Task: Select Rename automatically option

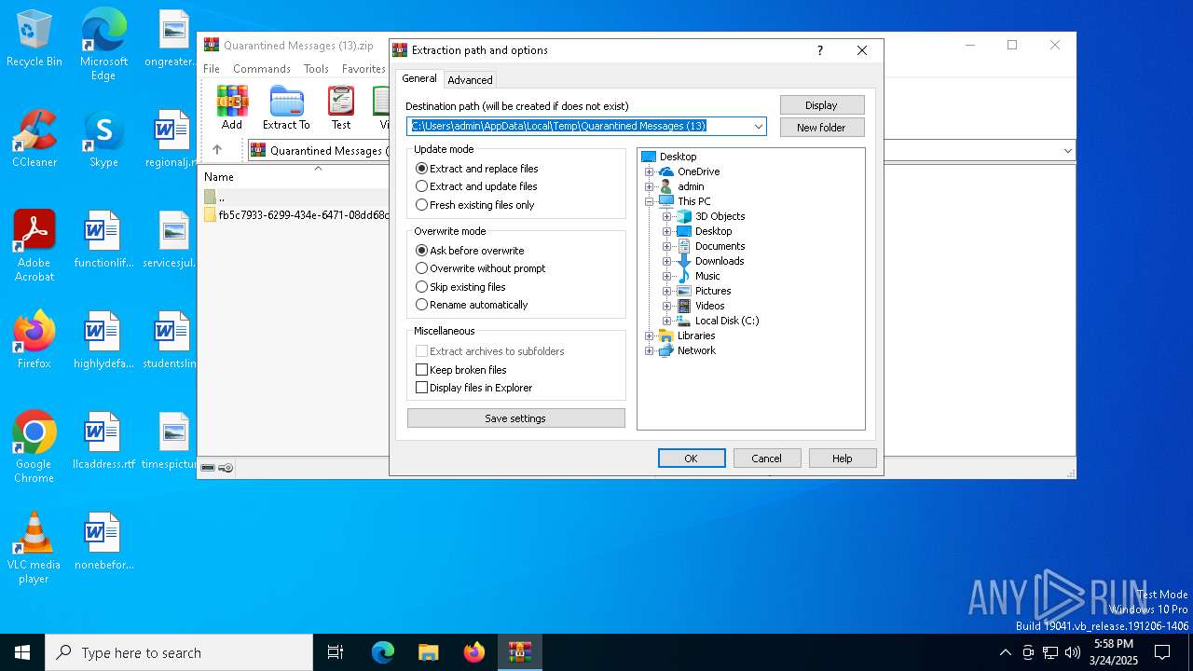Action: pos(472,305)
